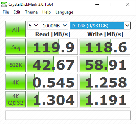Select the 4K QD32 write result 1.191
136x124 pixels.
tap(105, 99)
